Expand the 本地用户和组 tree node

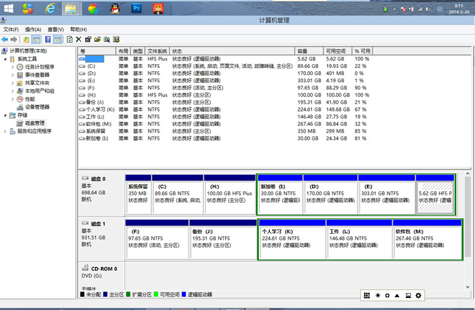click(x=13, y=91)
